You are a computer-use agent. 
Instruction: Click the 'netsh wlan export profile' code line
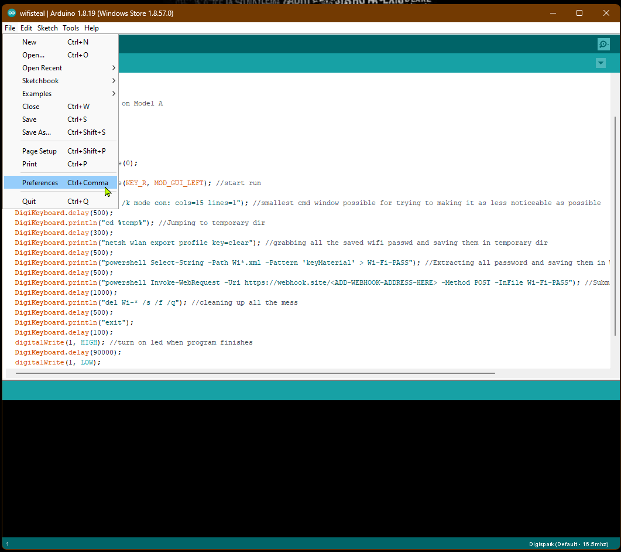click(x=281, y=243)
